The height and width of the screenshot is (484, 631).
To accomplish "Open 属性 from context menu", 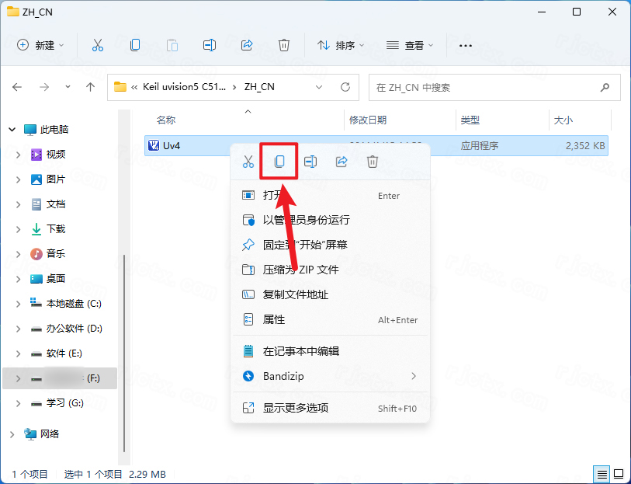I will point(330,320).
